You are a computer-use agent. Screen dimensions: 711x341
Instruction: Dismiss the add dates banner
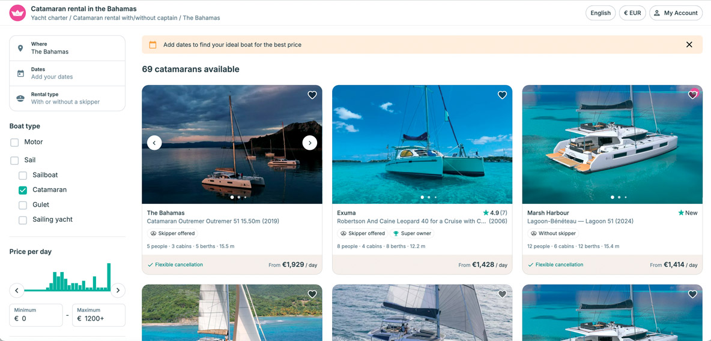689,44
